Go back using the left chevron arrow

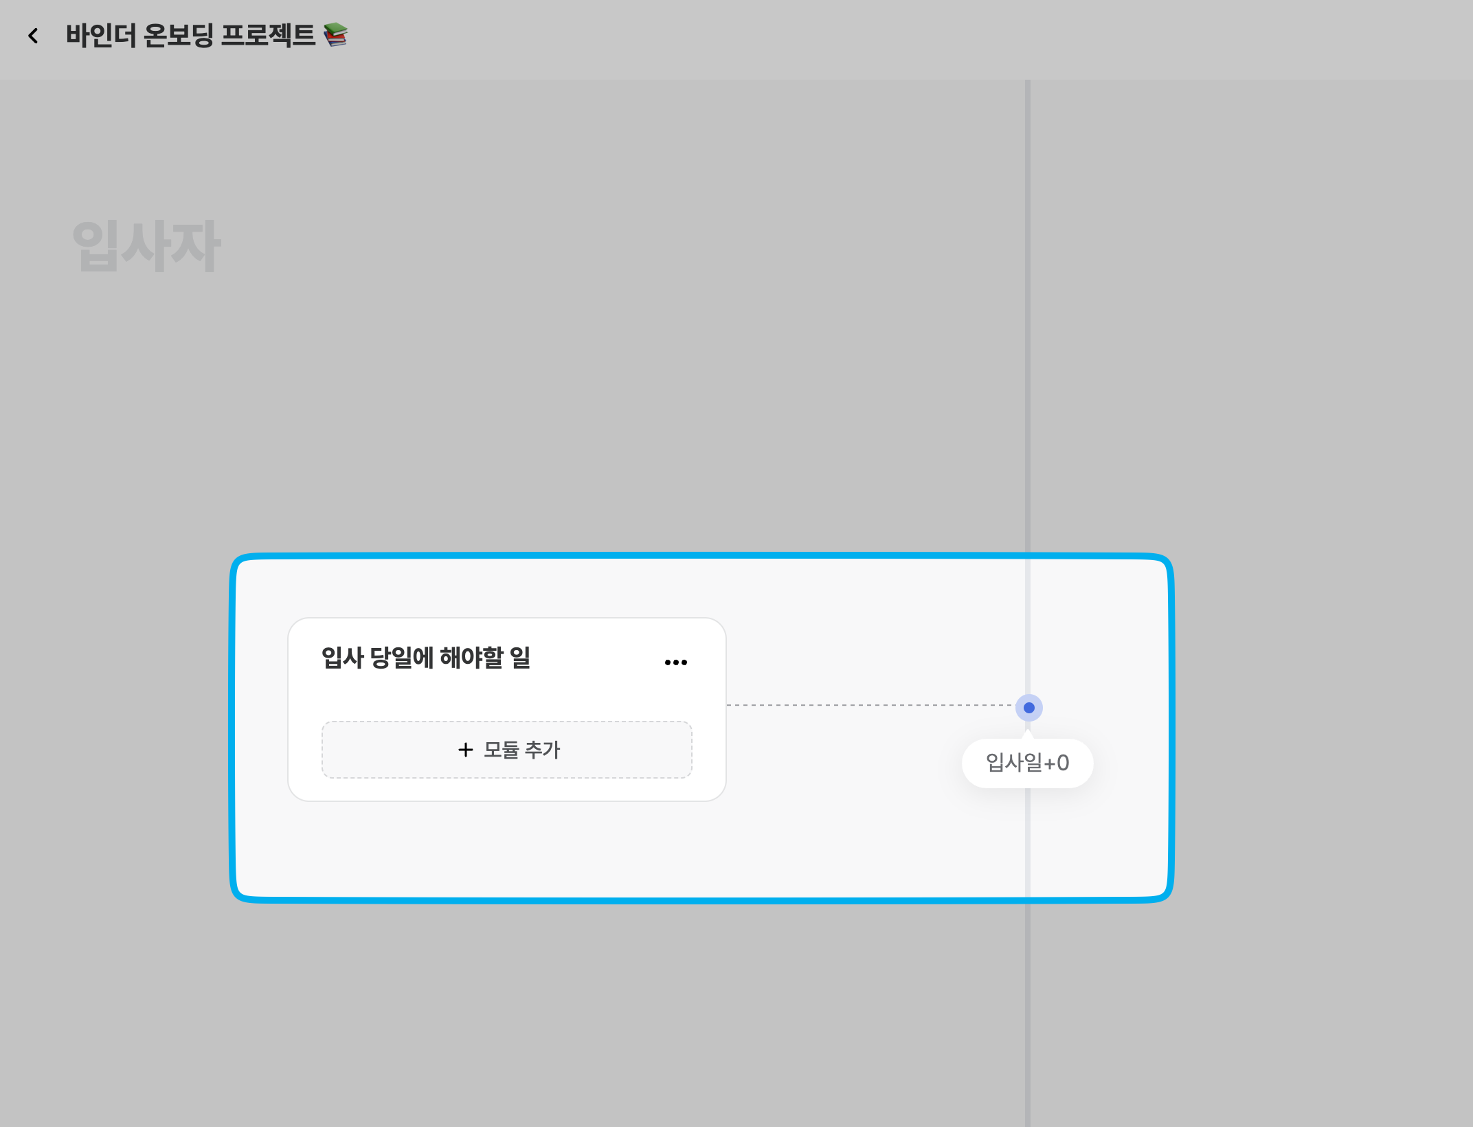click(x=33, y=36)
